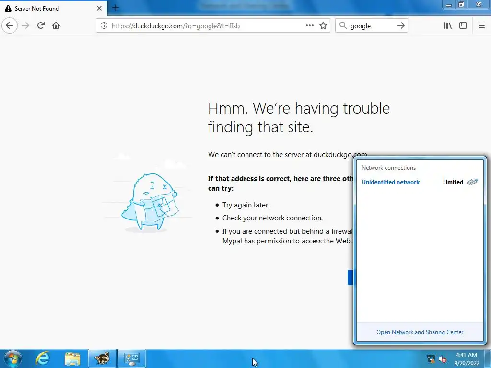Click the "Try again later." bullet text
Viewport: 491px width, 368px height.
[x=246, y=205]
